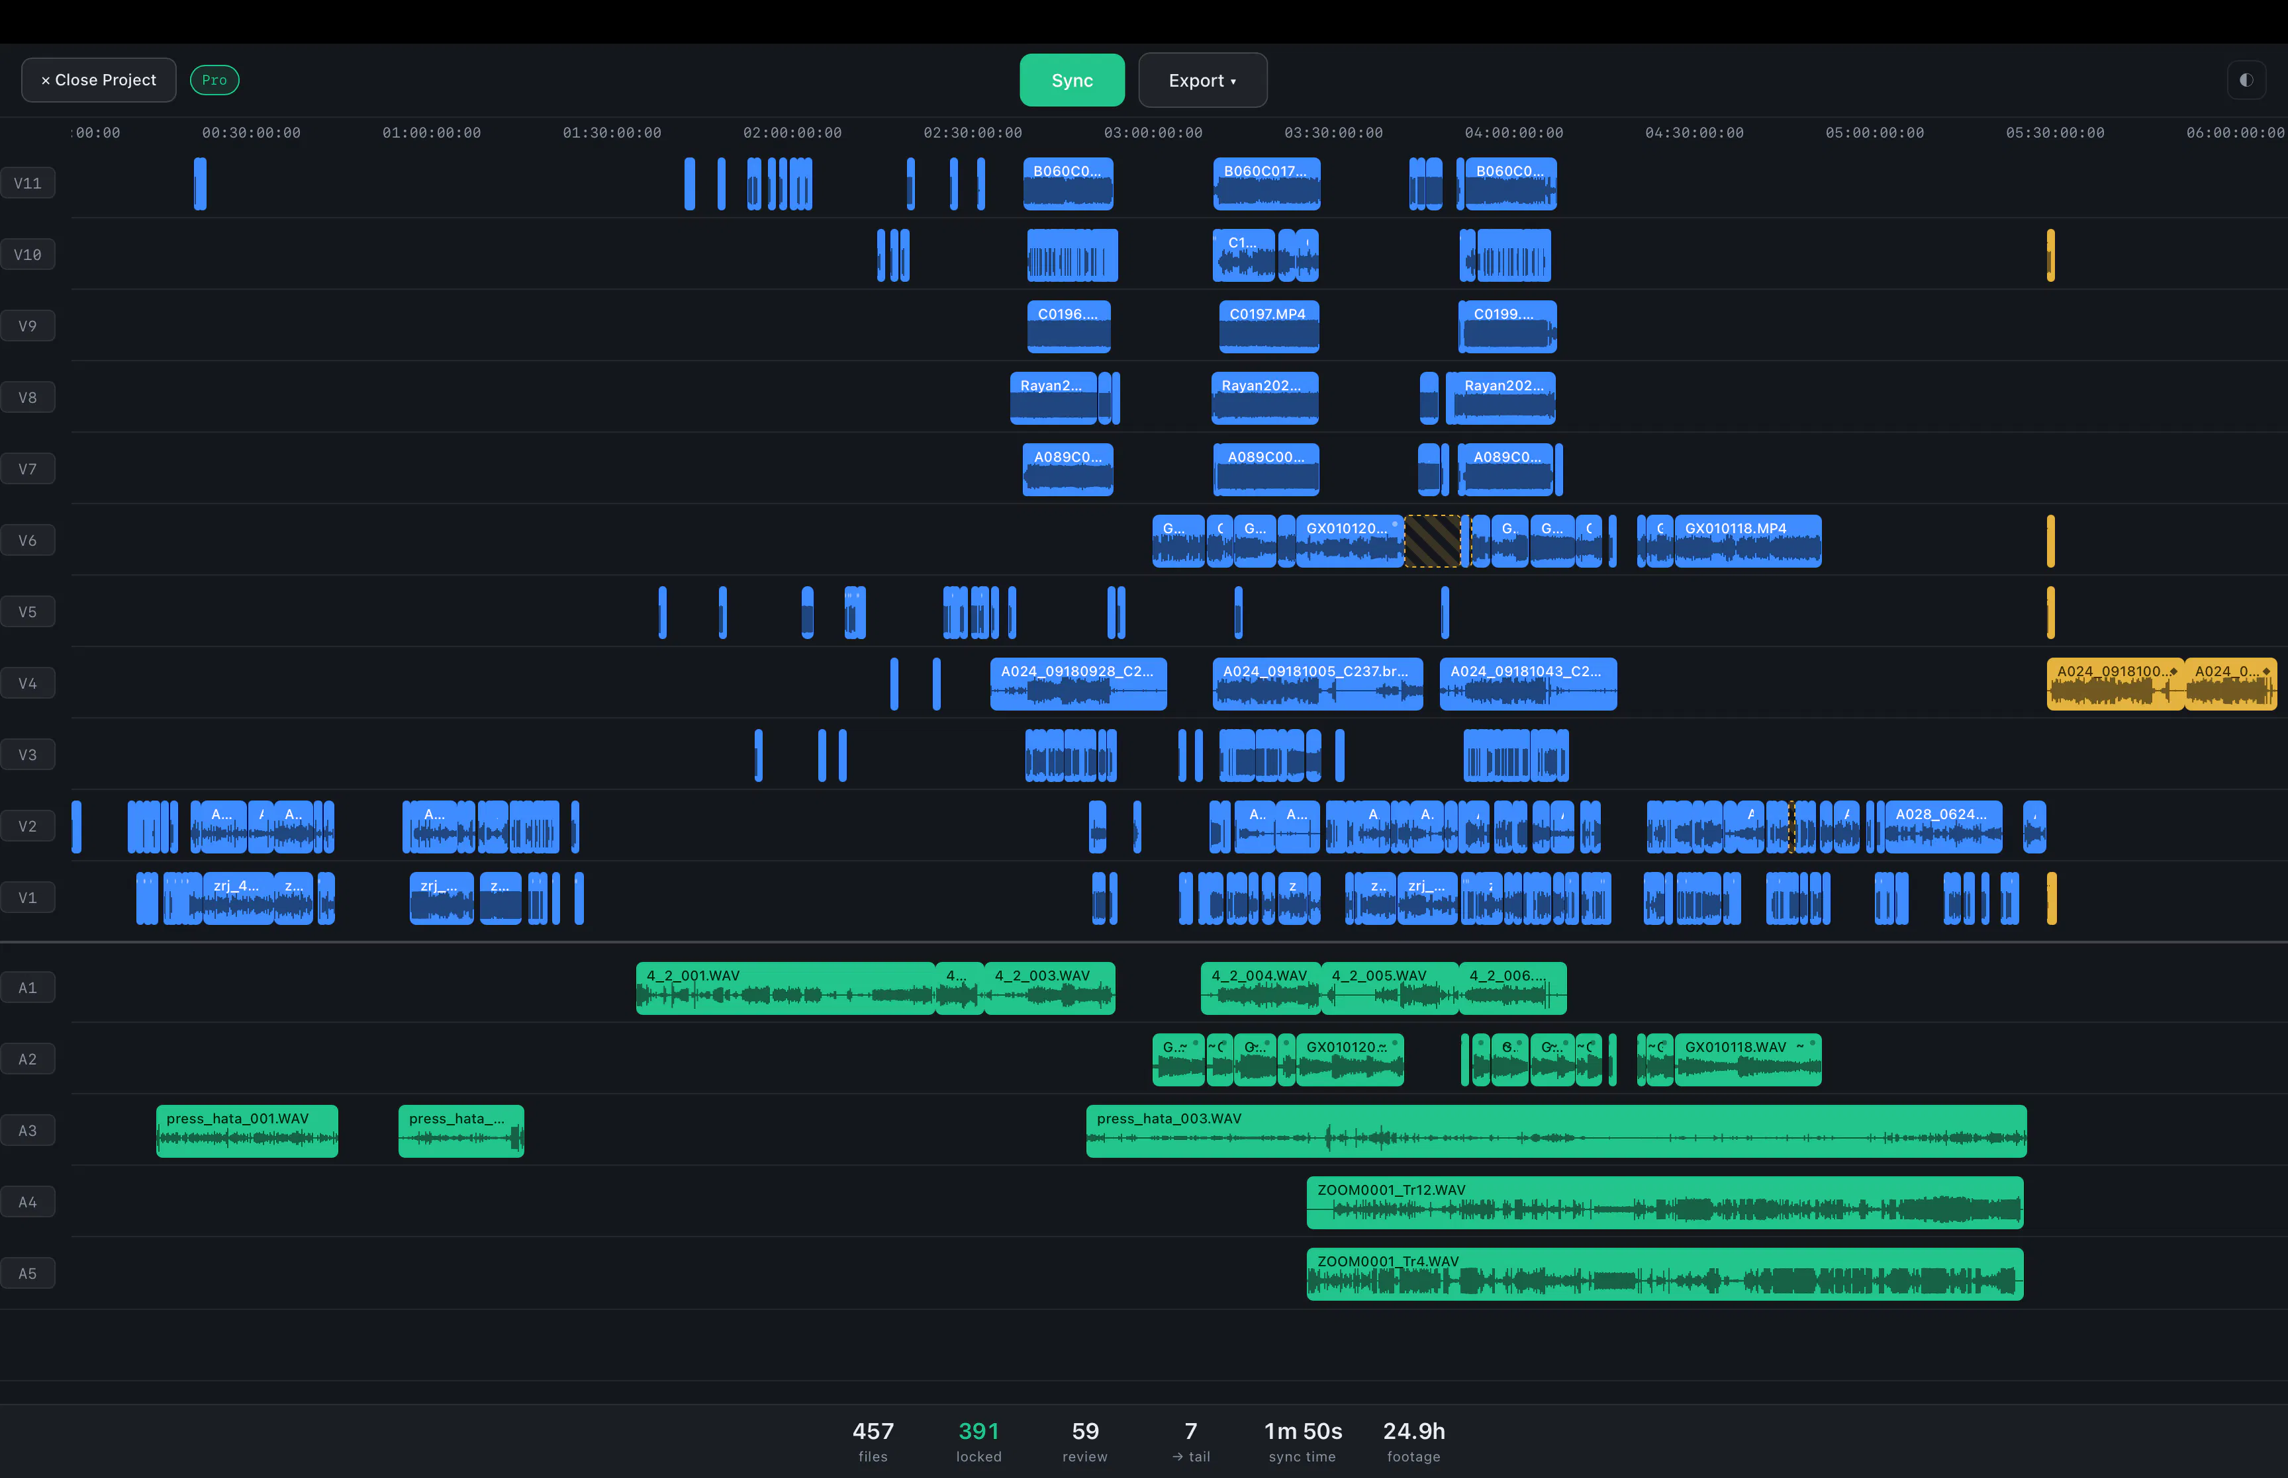2288x1478 pixels.
Task: Select clip B060C017 on V11
Action: [x=1266, y=183]
